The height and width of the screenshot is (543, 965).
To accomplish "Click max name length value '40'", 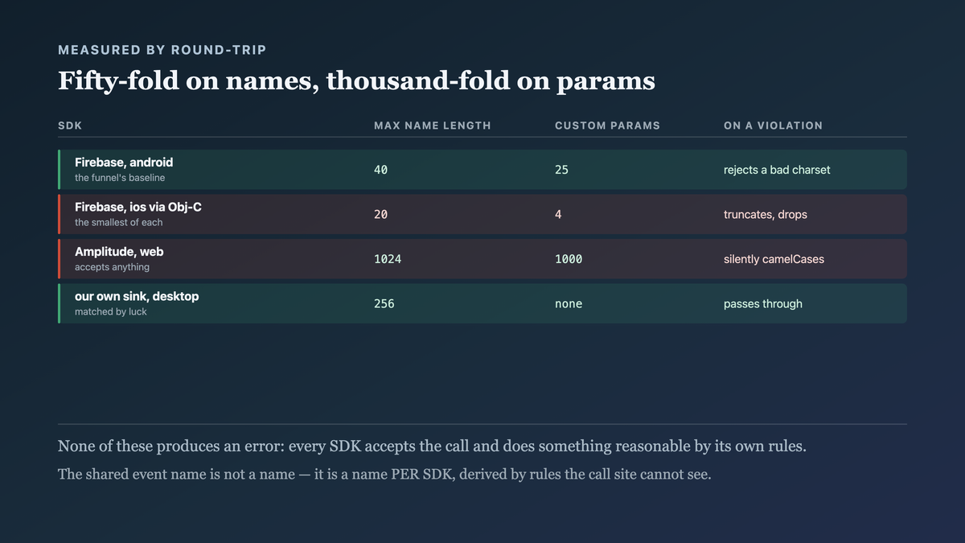I will point(380,170).
